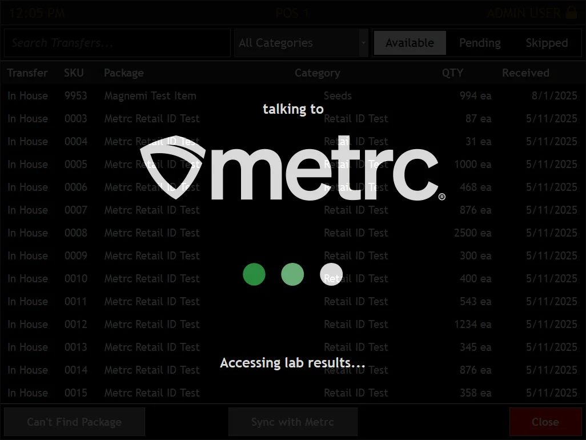Switch to the Available tab
Screen dimensions: 586x440
(410, 43)
